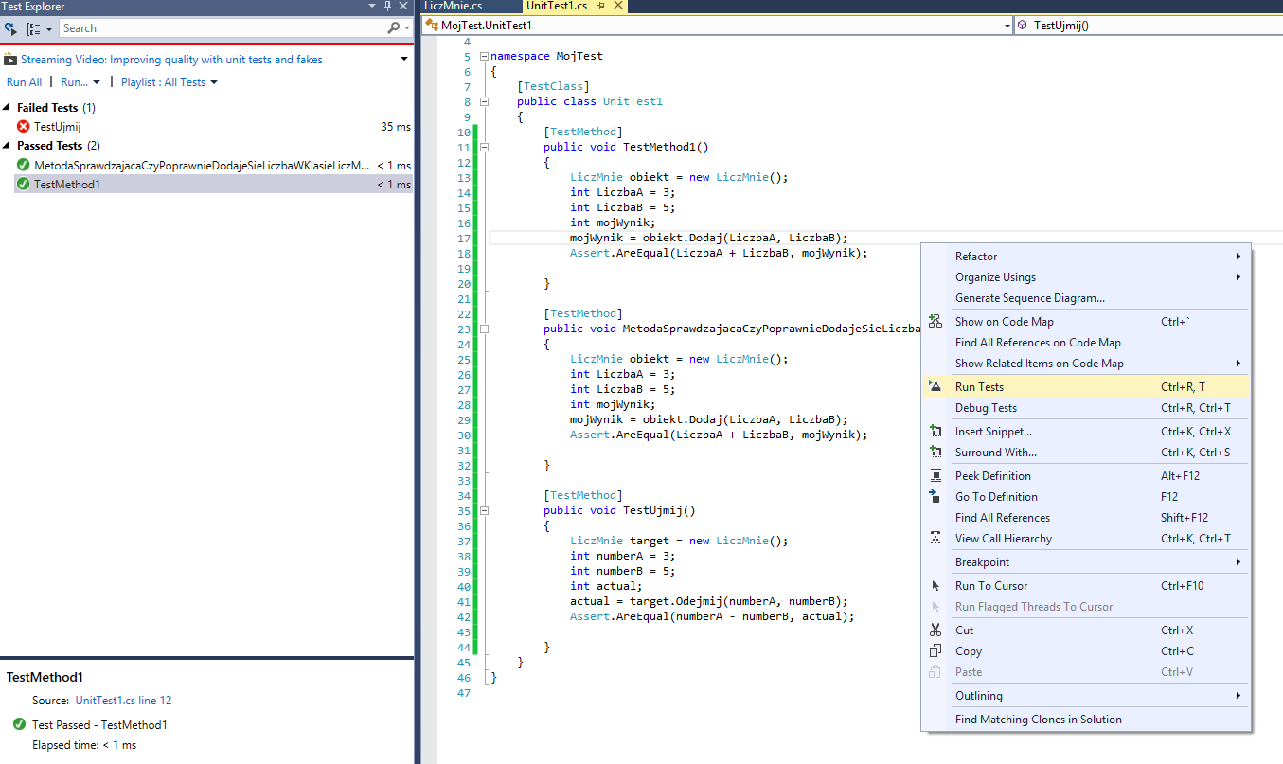
Task: Collapse the TestUjmij() outline block
Action: tap(484, 510)
